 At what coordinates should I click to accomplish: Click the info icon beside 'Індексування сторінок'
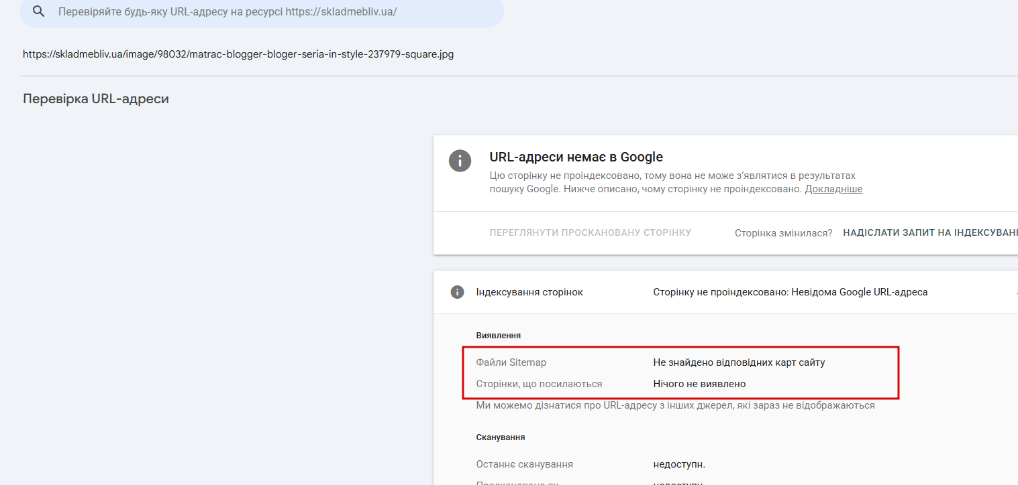pos(457,292)
